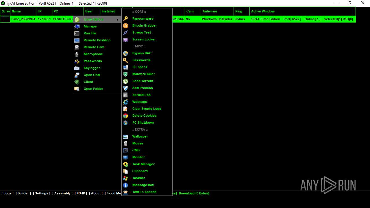Click the Keylogger keyboard icon
This screenshot has width=370, height=208.
[x=77, y=68]
